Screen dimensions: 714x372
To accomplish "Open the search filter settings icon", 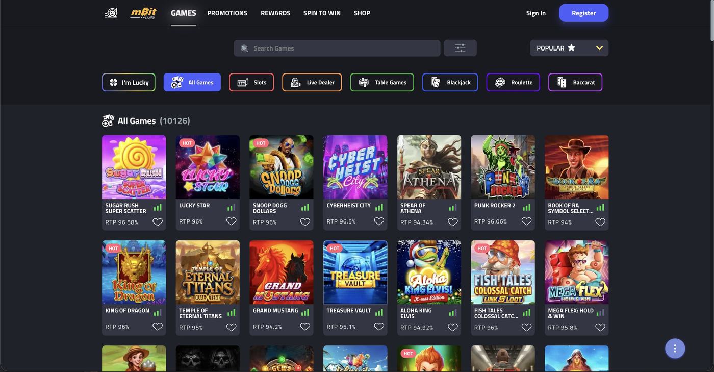I will 460,48.
